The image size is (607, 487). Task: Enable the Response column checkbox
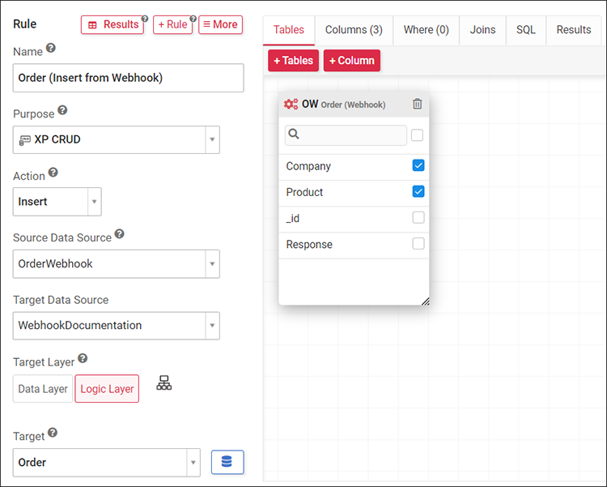418,243
